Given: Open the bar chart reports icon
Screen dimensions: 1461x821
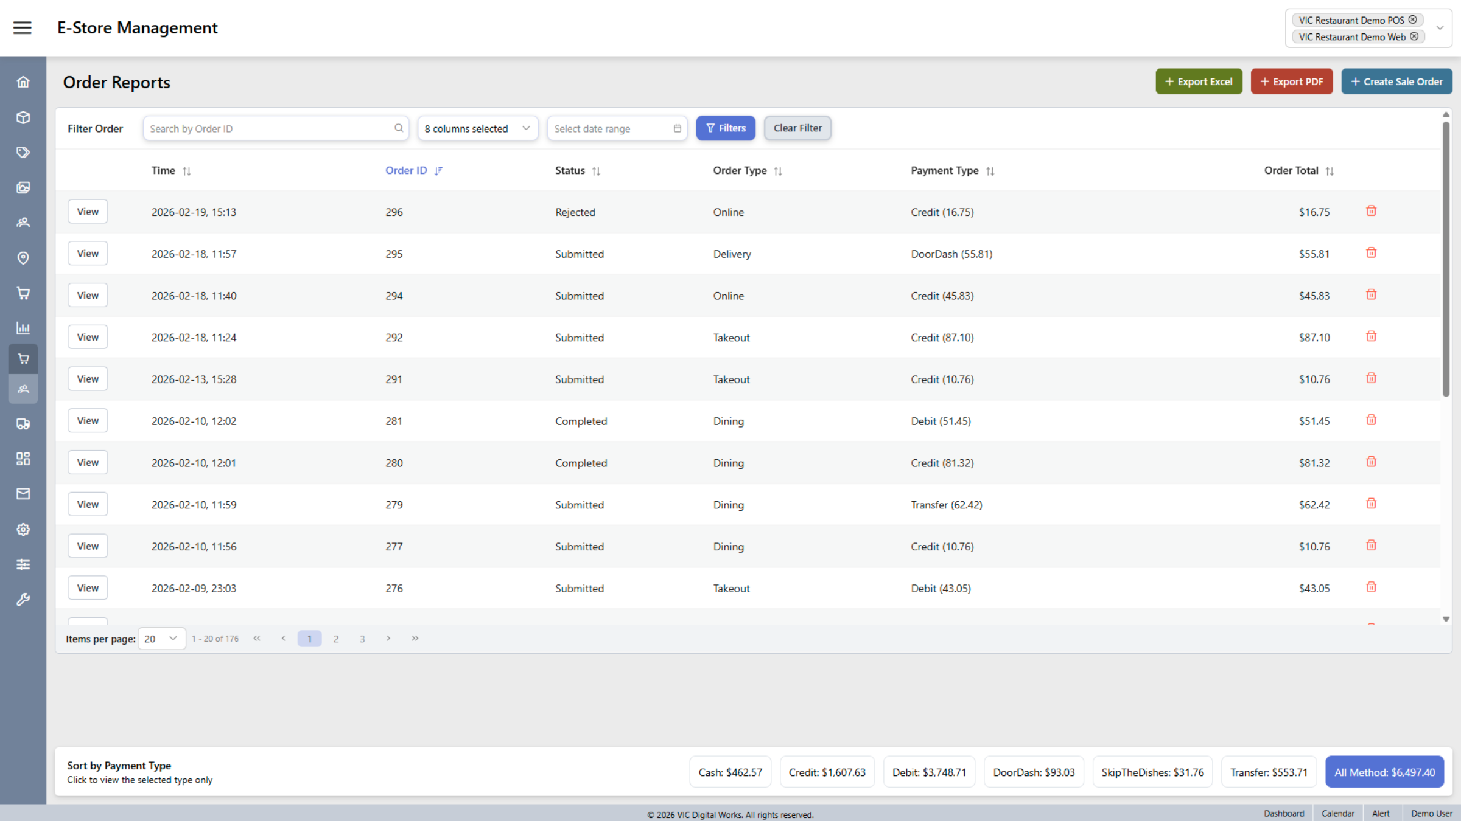Looking at the screenshot, I should (23, 328).
